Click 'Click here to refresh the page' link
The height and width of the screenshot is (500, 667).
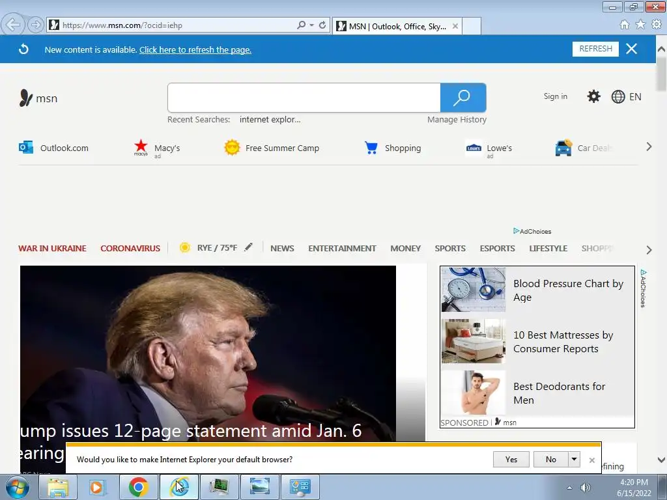tap(195, 49)
